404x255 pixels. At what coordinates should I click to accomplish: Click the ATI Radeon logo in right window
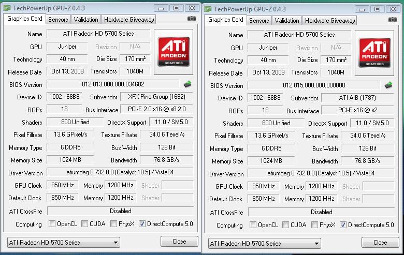[x=374, y=53]
